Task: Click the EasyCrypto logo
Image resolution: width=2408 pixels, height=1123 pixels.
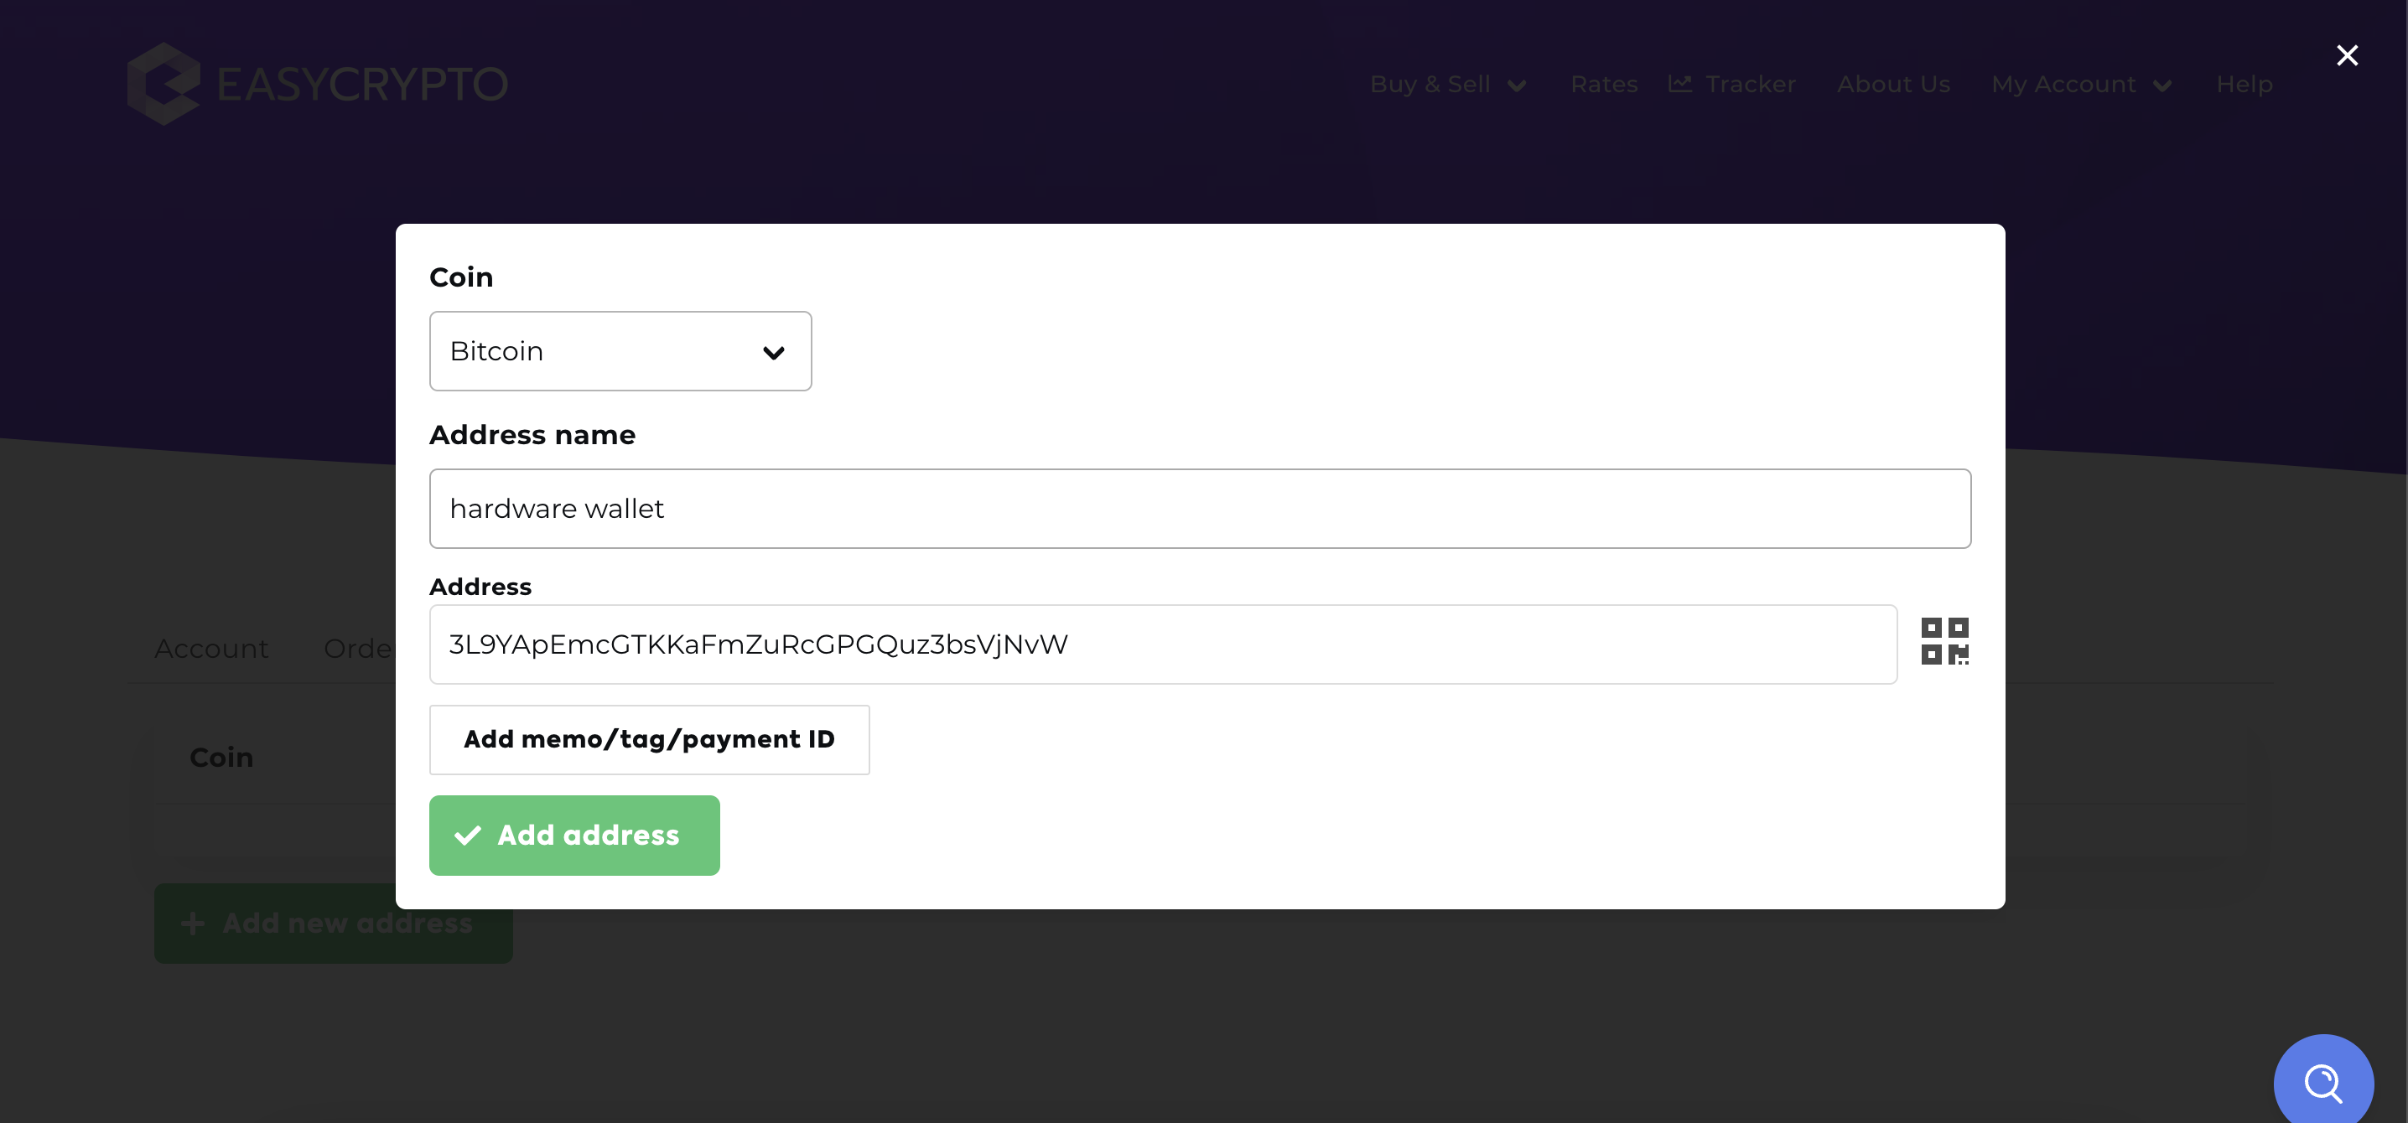Action: 316,83
